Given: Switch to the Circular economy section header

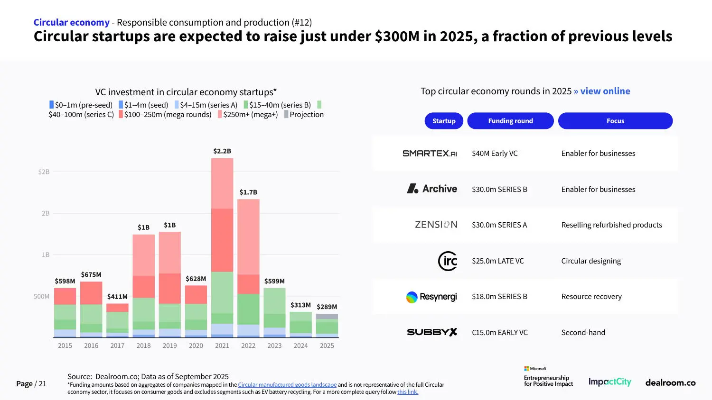Looking at the screenshot, I should tap(71, 22).
